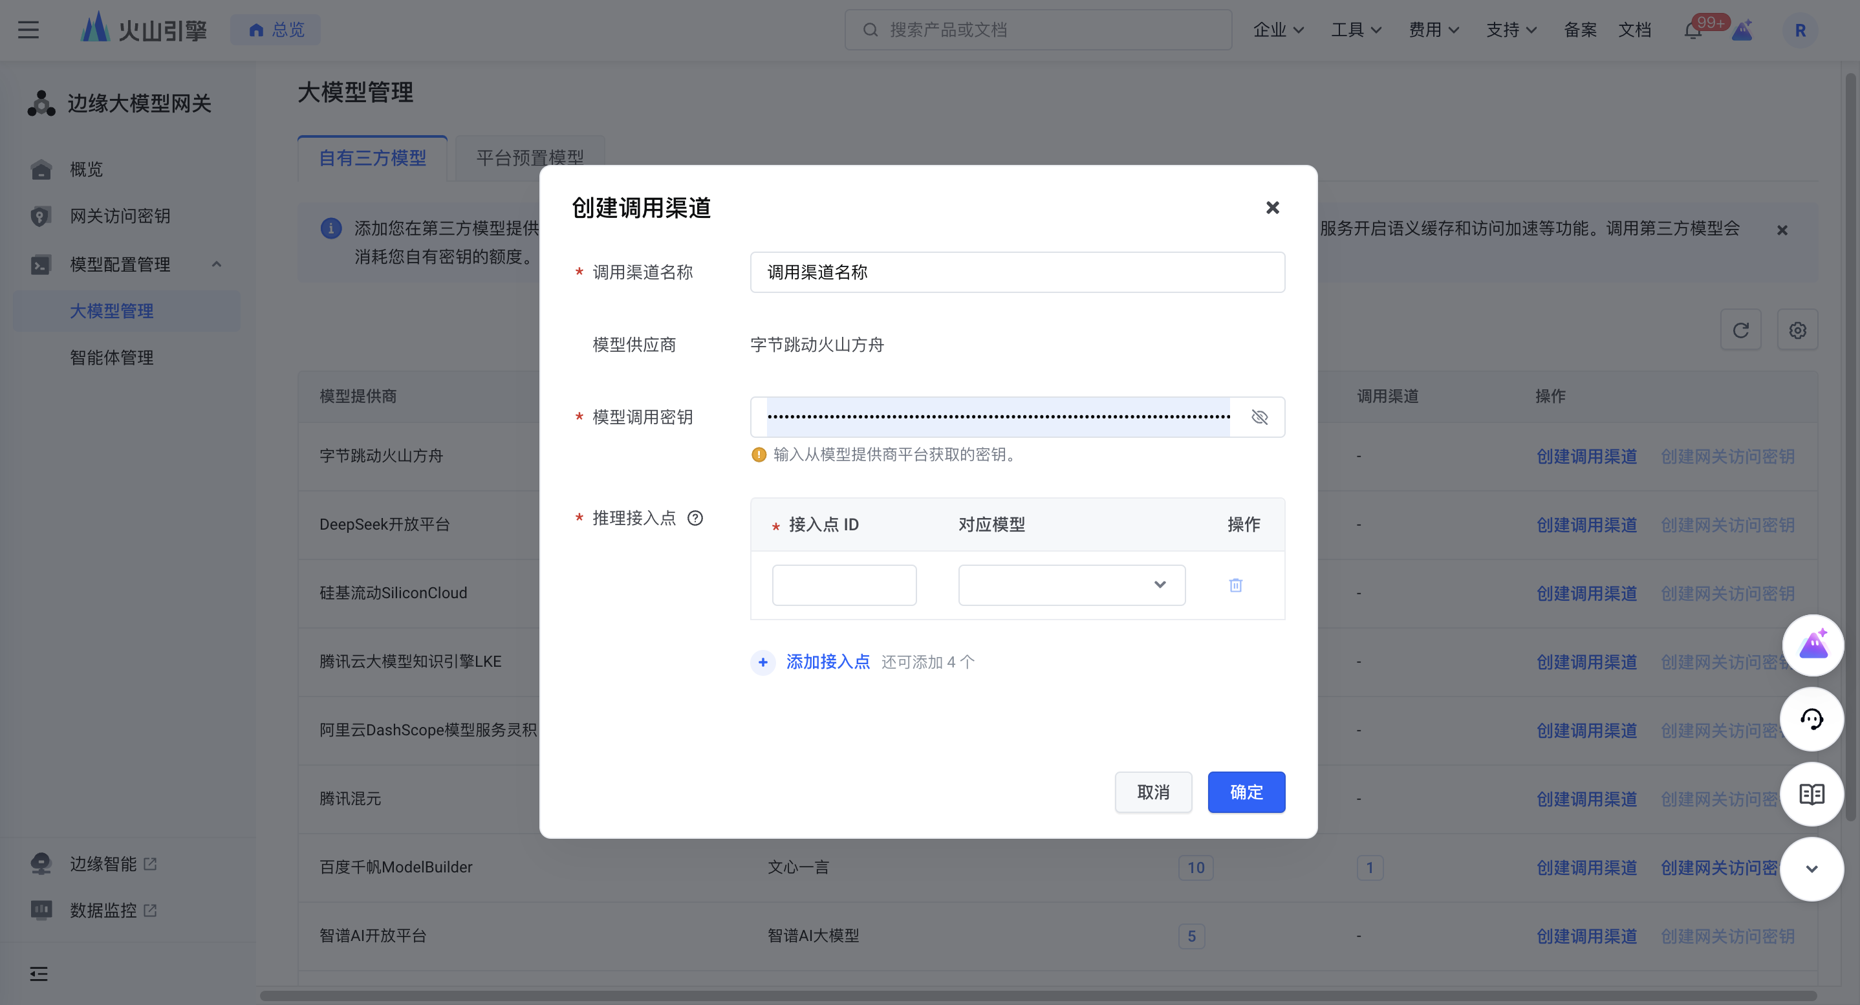
Task: Click the plus icon to add endpoint
Action: coord(762,662)
